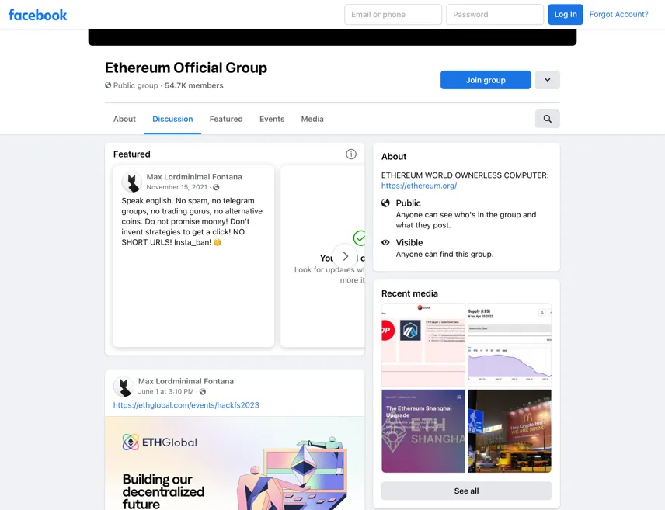Expand the dropdown beside Join group
Viewport: 665px width, 510px height.
(x=547, y=80)
